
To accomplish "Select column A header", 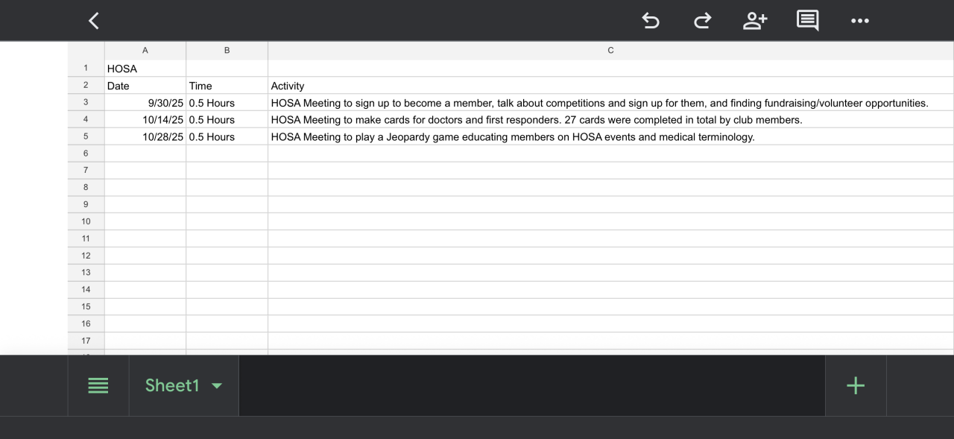I will 145,50.
